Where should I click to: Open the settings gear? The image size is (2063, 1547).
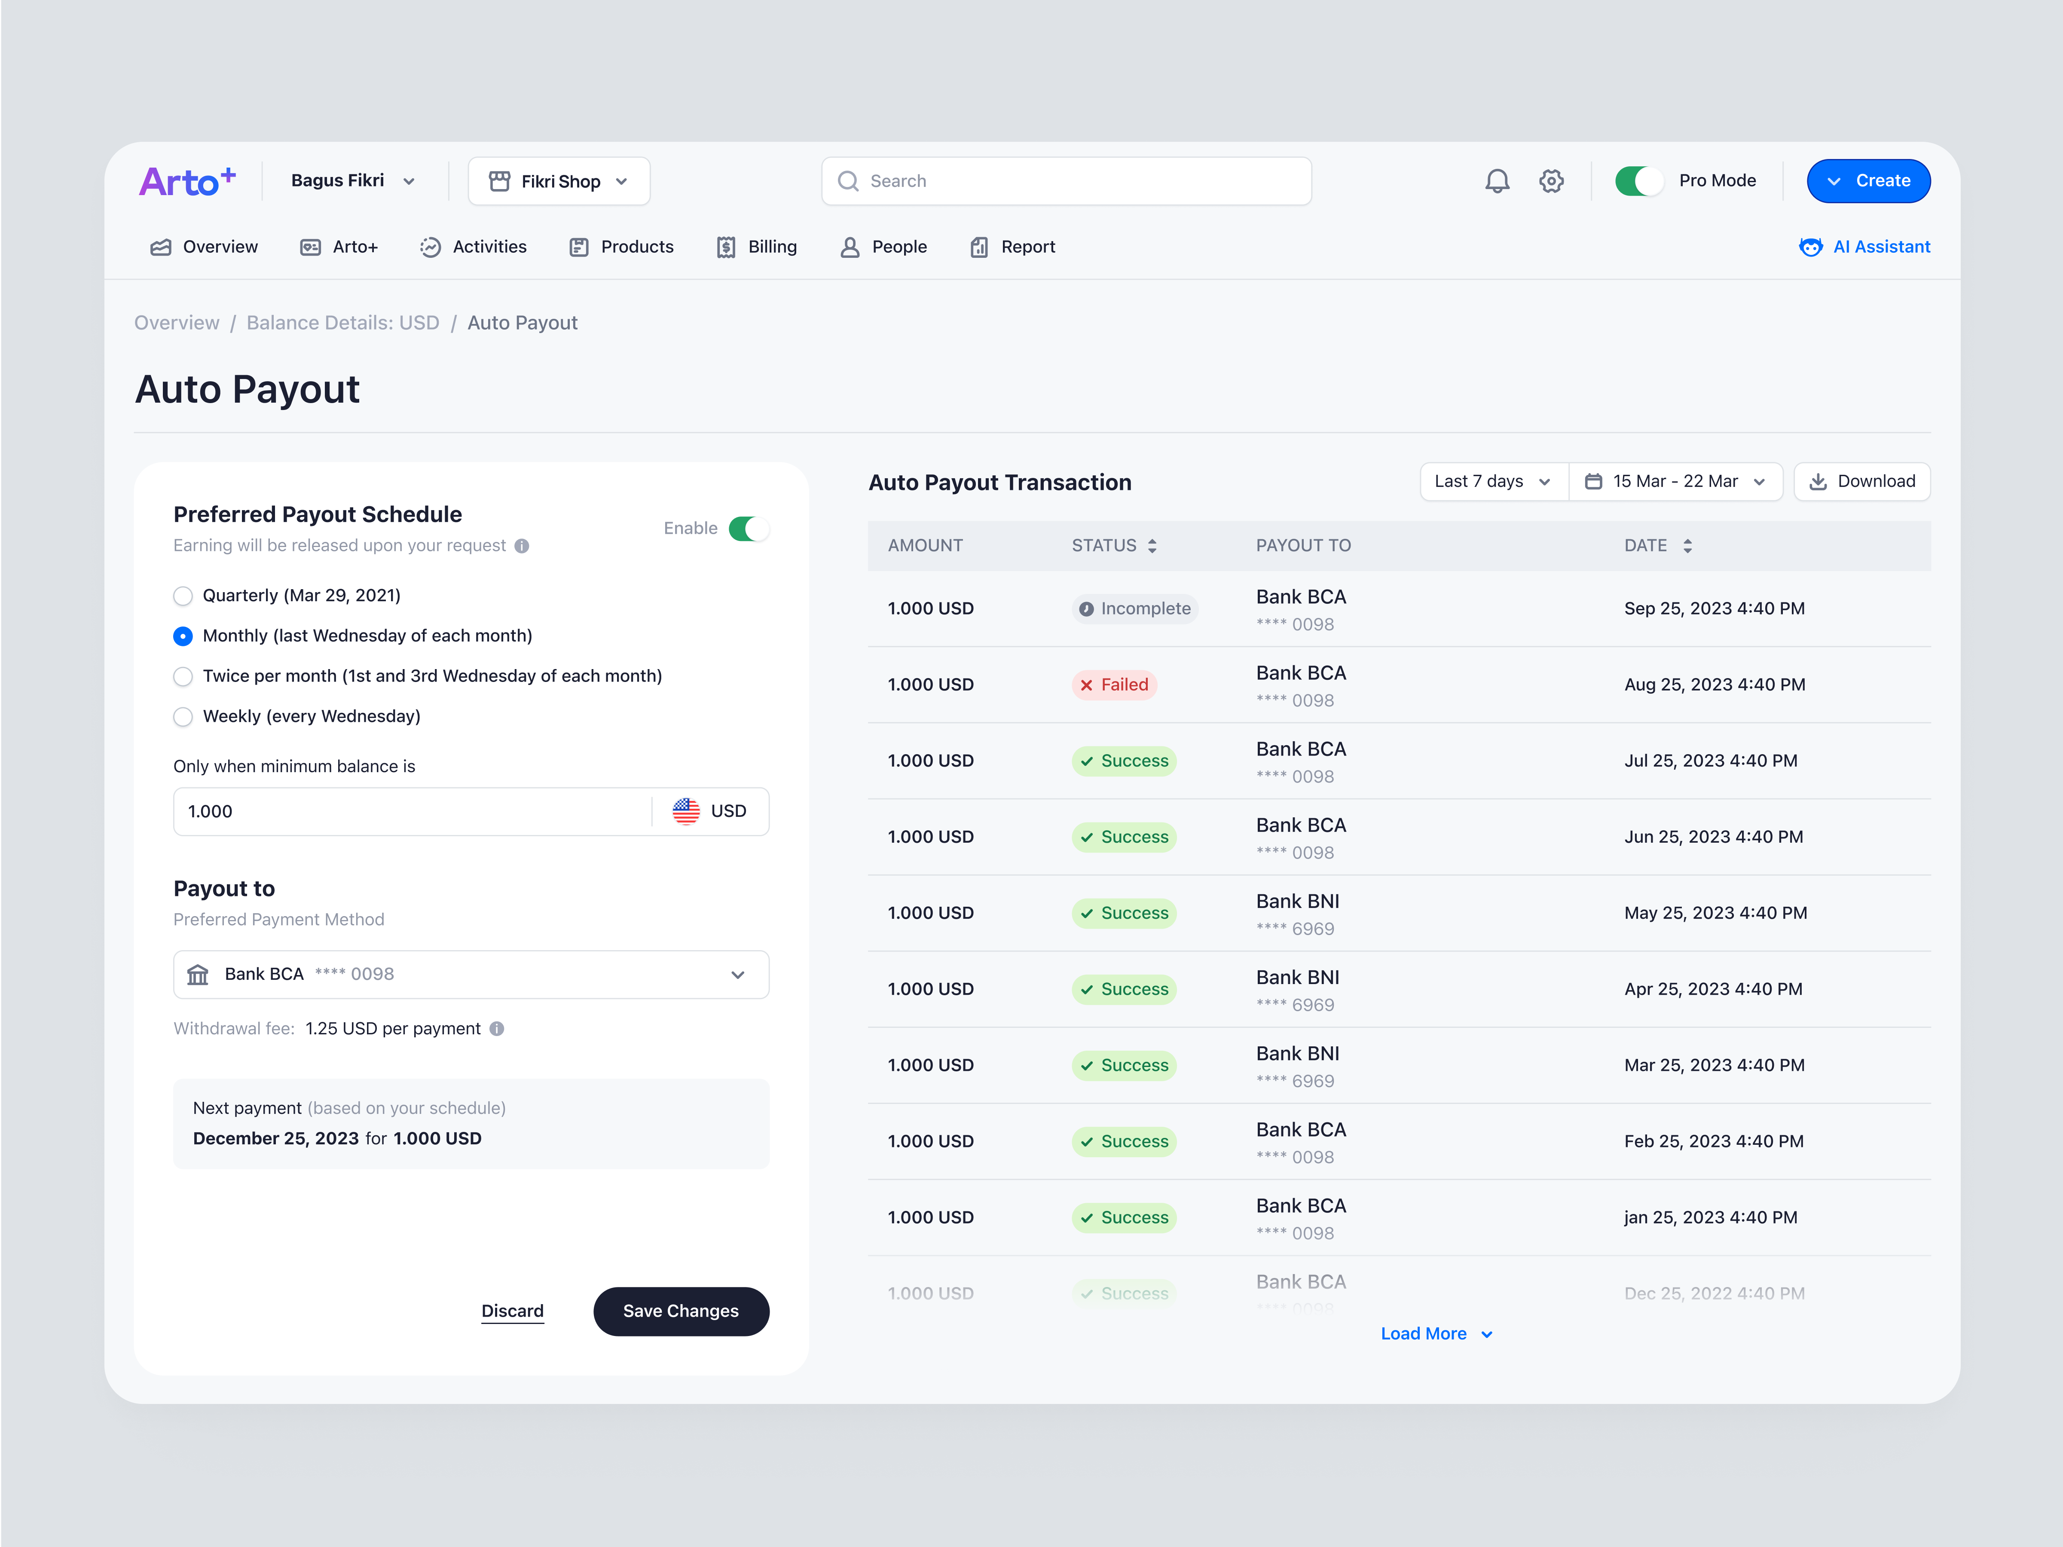pos(1552,181)
